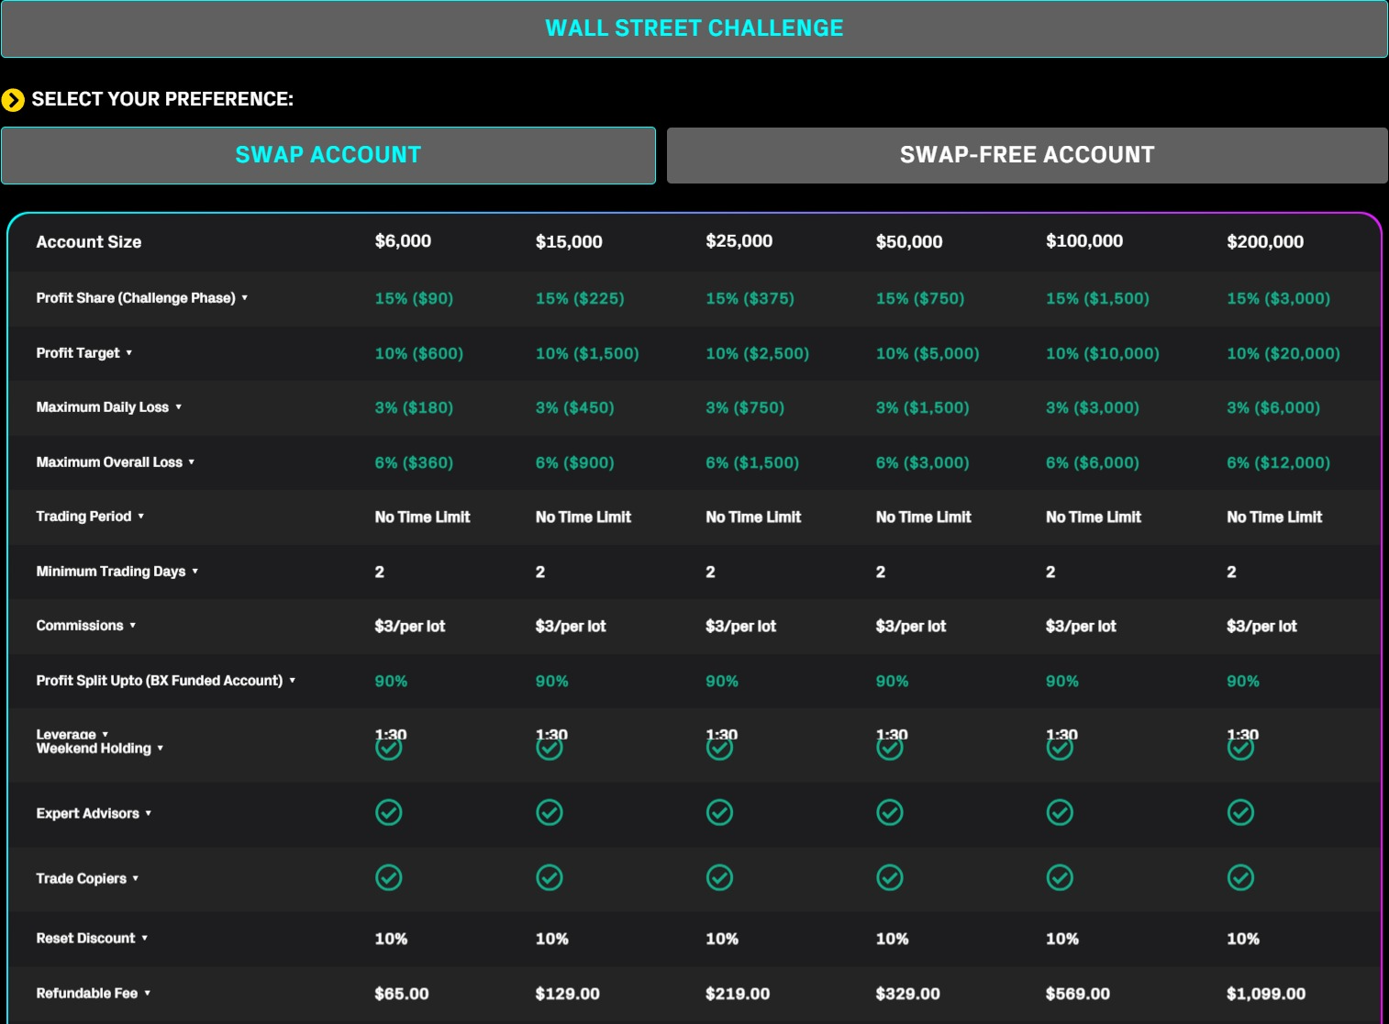1389x1024 pixels.
Task: Click Expert Advisors checkmark under $50,000
Action: point(890,812)
